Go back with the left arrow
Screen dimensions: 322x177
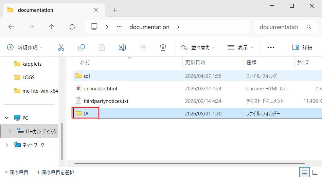pos(11,27)
